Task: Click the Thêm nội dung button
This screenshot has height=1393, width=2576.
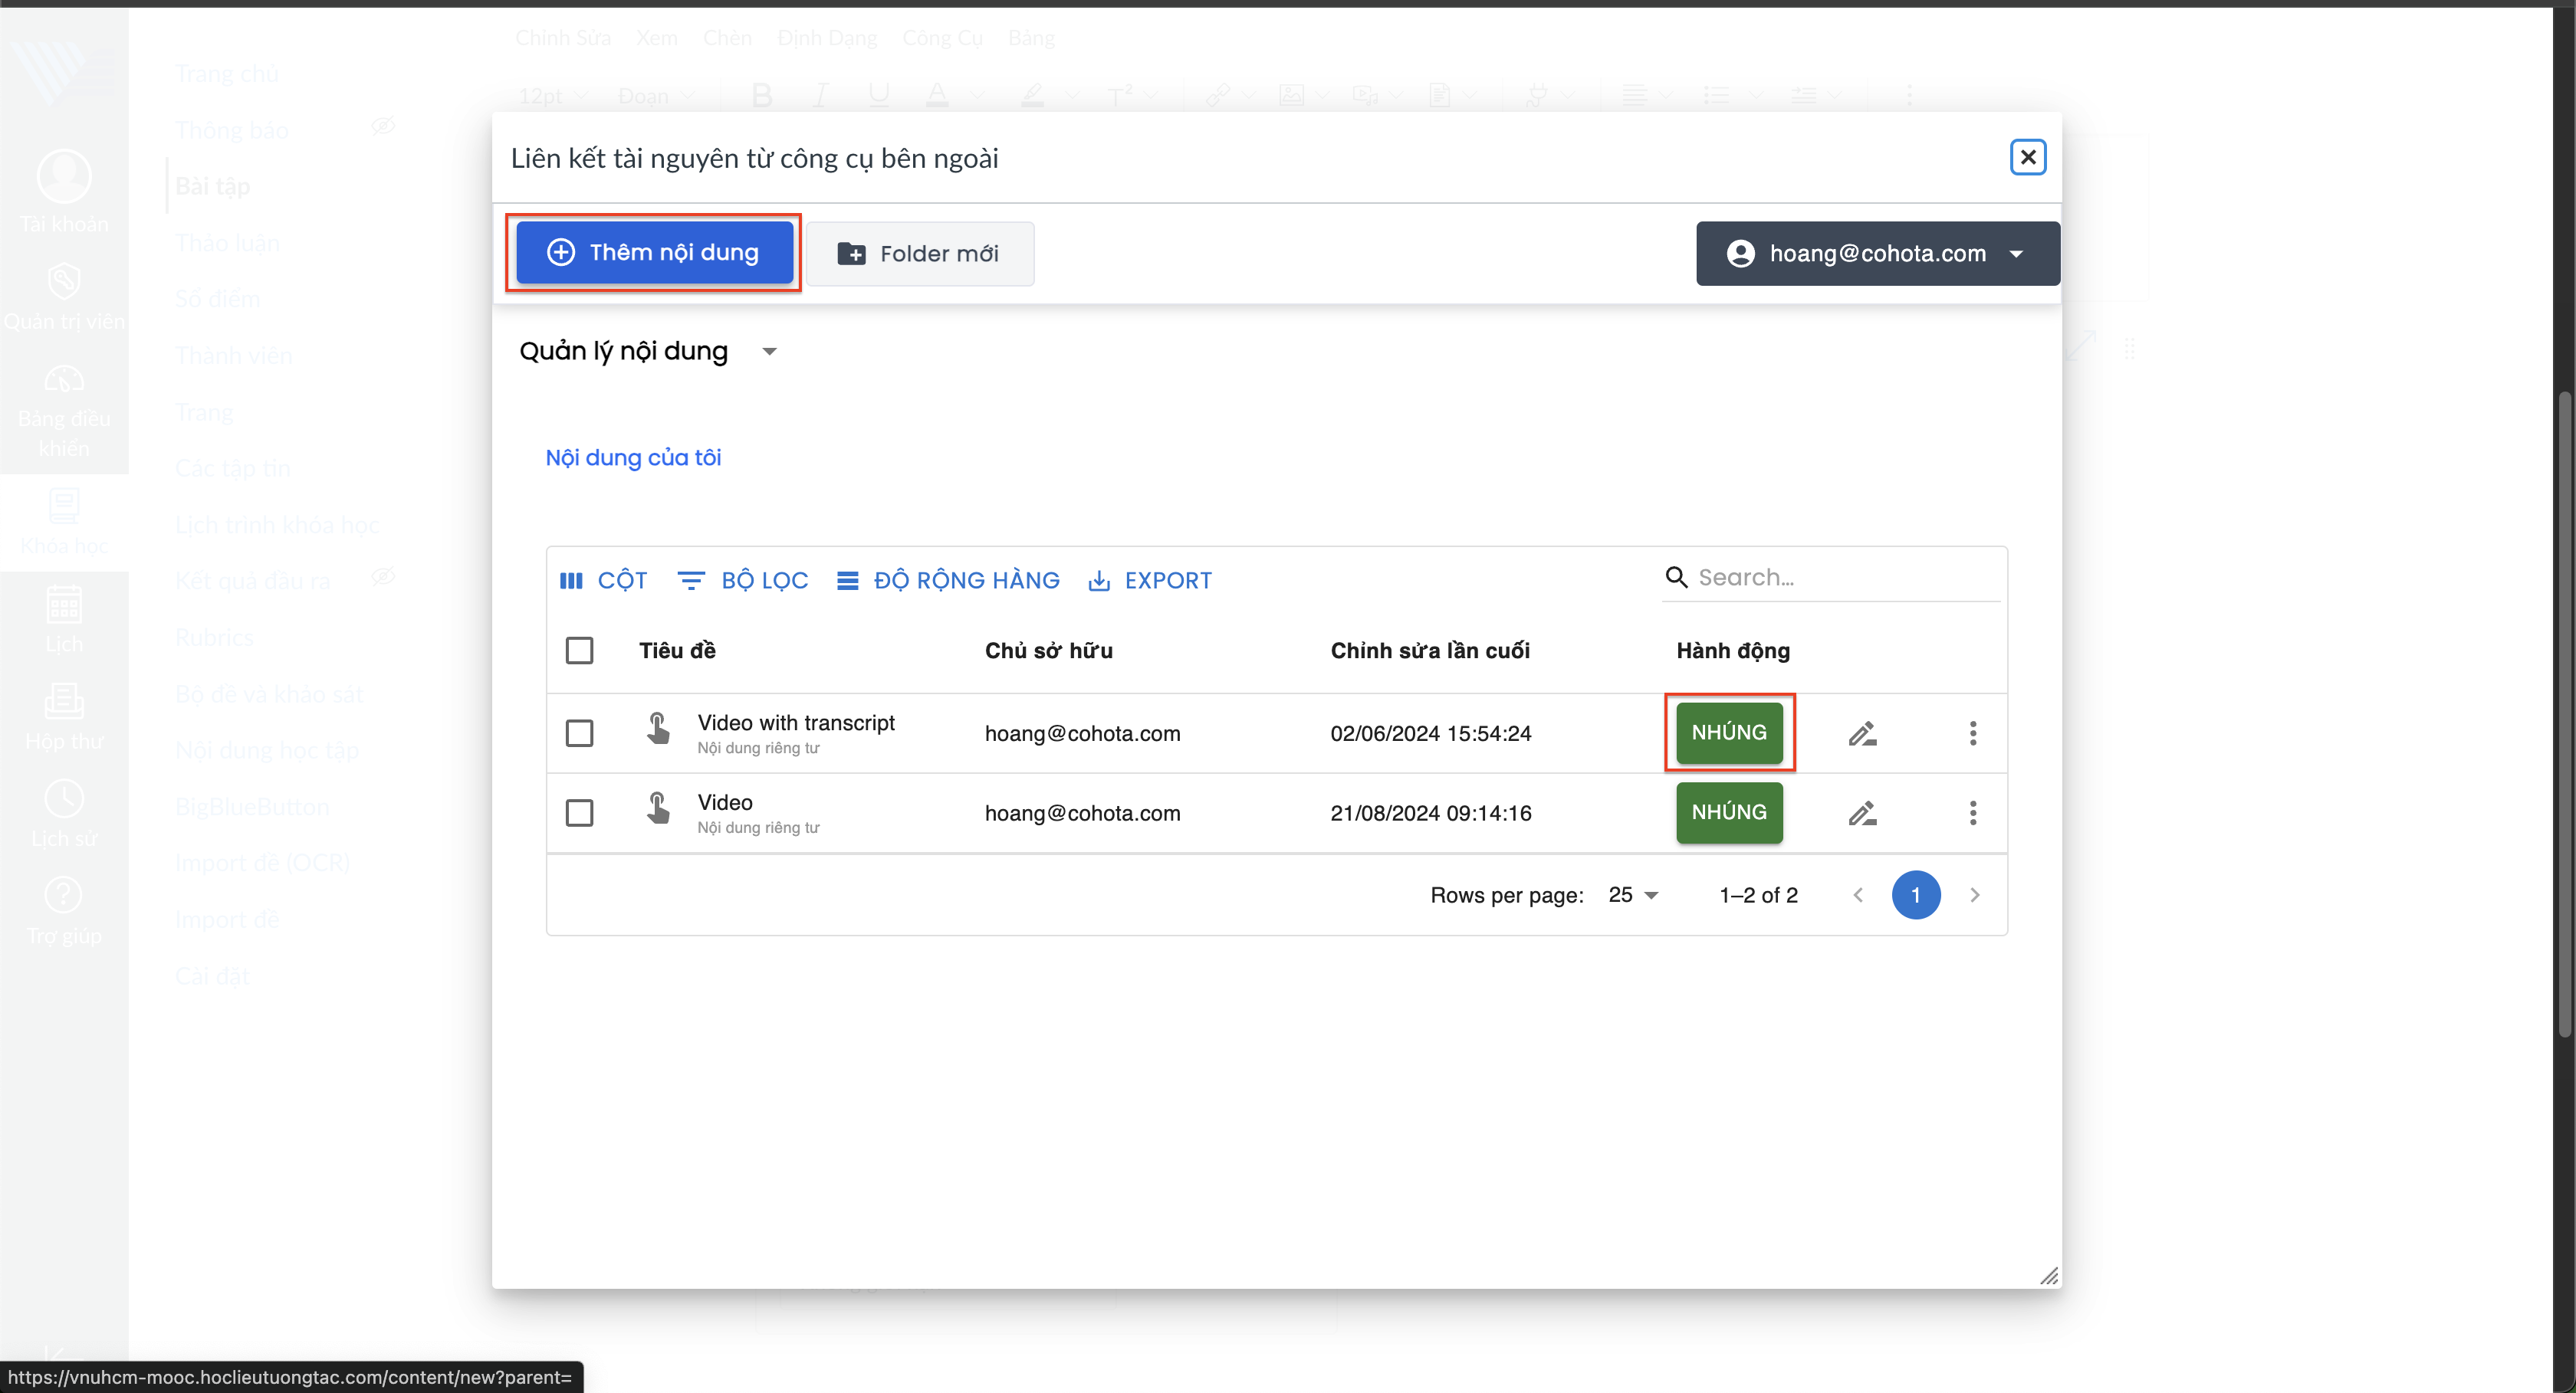Action: 654,253
